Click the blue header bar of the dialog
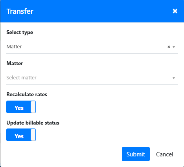The image size is (184, 167). (x=92, y=11)
